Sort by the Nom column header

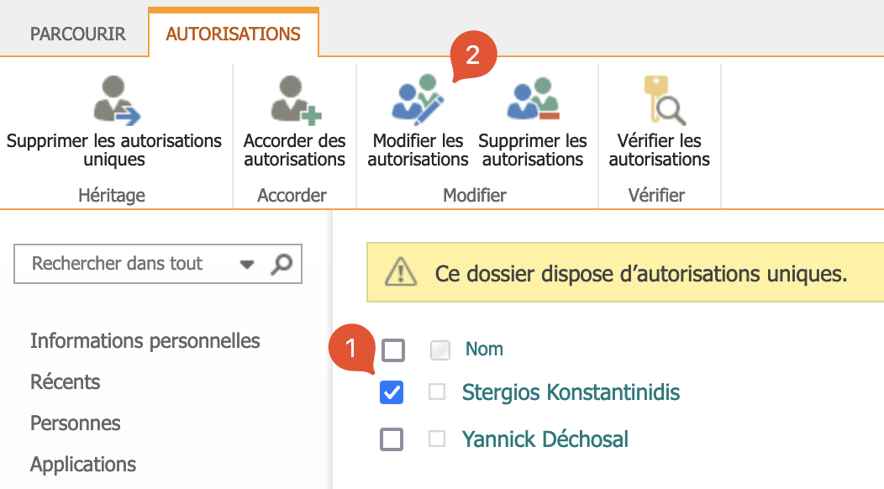point(484,350)
